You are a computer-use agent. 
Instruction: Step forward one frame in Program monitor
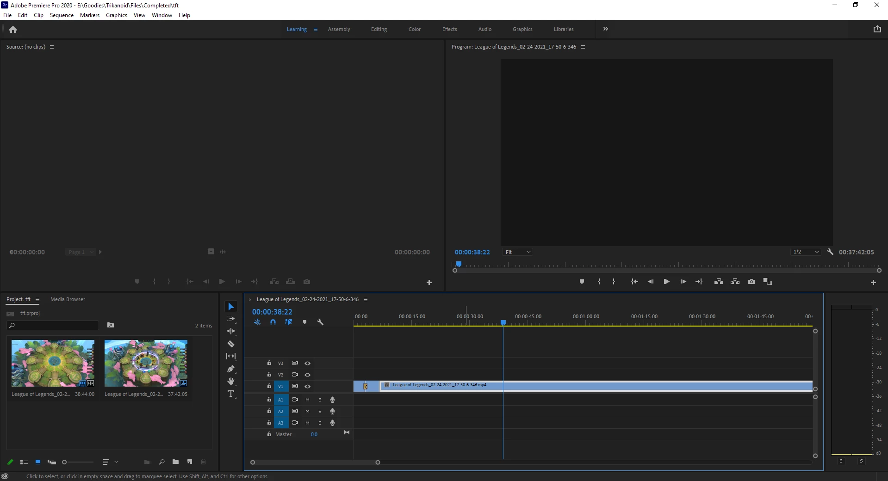683,282
